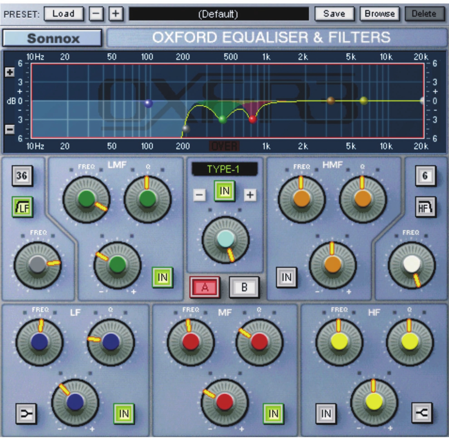Toggle the LF band IN switch
This screenshot has width=449, height=438.
[x=124, y=414]
